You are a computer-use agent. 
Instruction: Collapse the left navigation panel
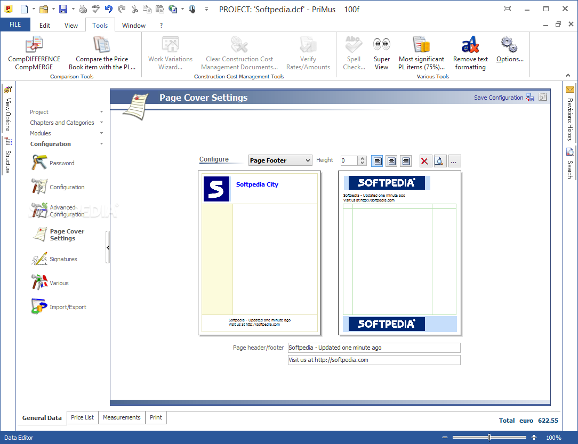coord(108,247)
